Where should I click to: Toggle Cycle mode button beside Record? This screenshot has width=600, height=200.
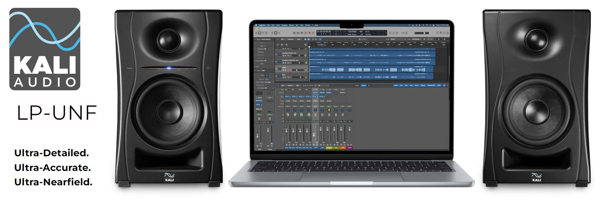point(313,33)
